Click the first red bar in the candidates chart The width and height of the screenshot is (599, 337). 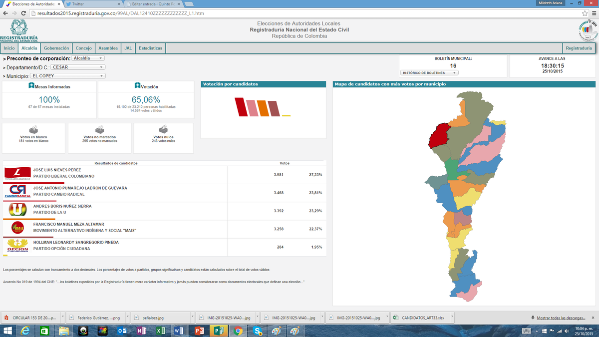(x=240, y=107)
